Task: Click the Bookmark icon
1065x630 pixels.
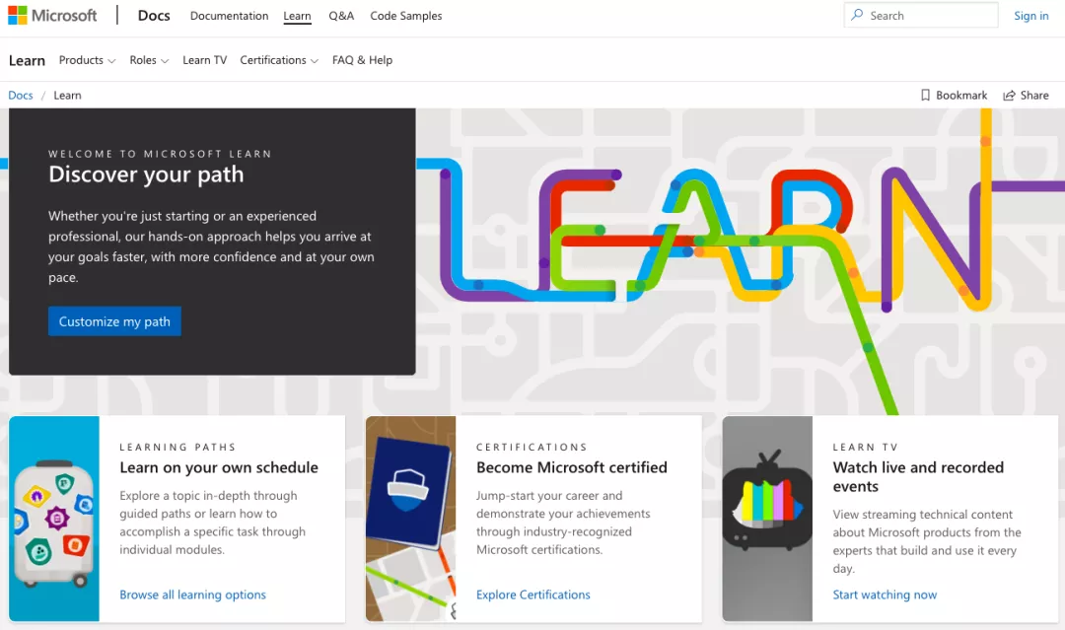Action: coord(925,95)
